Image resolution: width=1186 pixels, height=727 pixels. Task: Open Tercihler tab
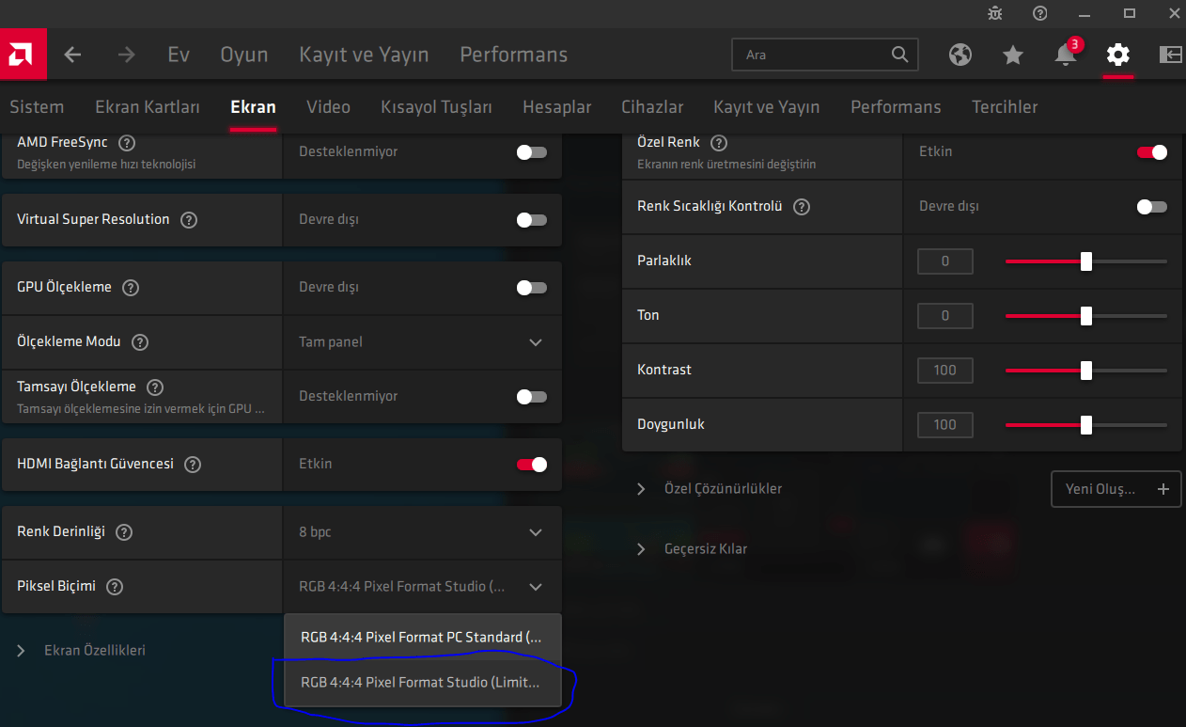[x=1005, y=107]
